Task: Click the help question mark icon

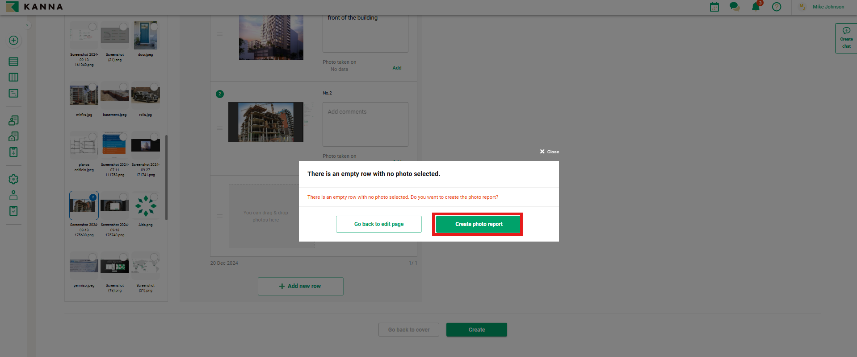Action: [x=777, y=7]
